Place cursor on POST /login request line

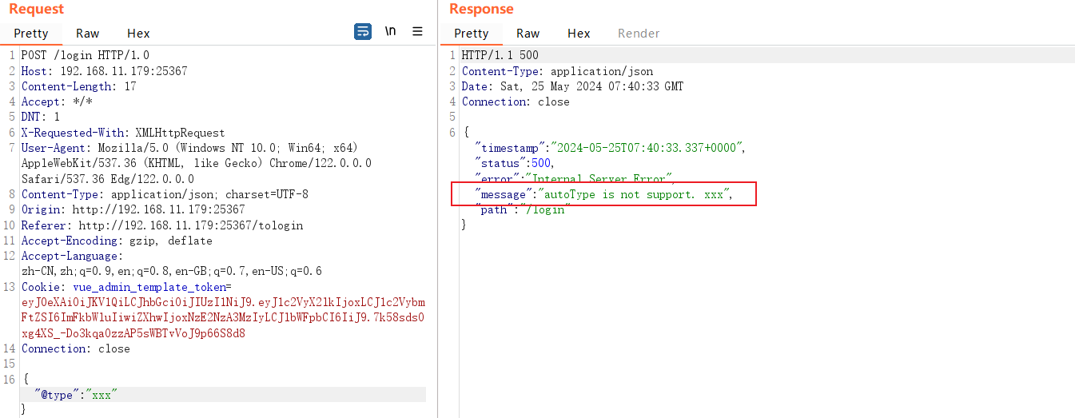pyautogui.click(x=85, y=56)
